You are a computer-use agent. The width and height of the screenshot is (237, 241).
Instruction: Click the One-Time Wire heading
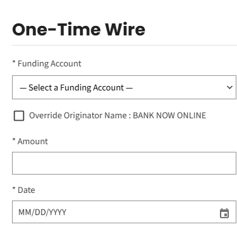pyautogui.click(x=79, y=29)
